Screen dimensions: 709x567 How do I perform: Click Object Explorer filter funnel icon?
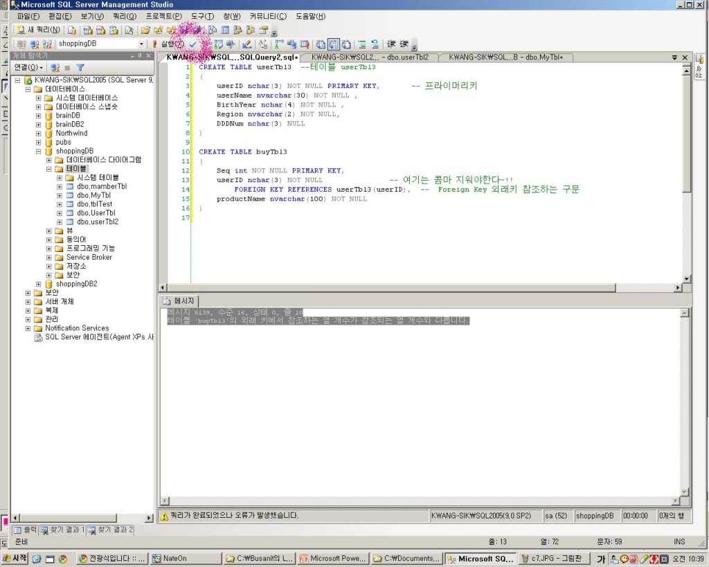[x=80, y=67]
